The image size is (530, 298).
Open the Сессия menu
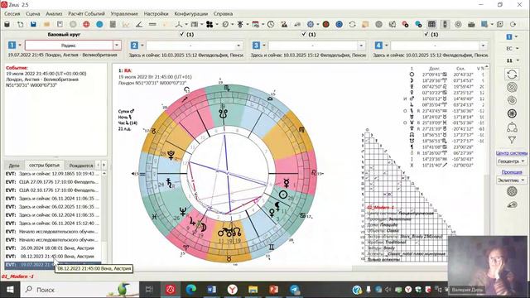click(12, 14)
